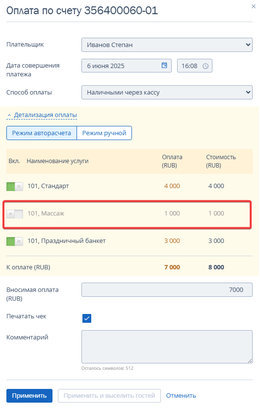Open the Способ оплаты dropdown
260x409 pixels.
(167, 93)
